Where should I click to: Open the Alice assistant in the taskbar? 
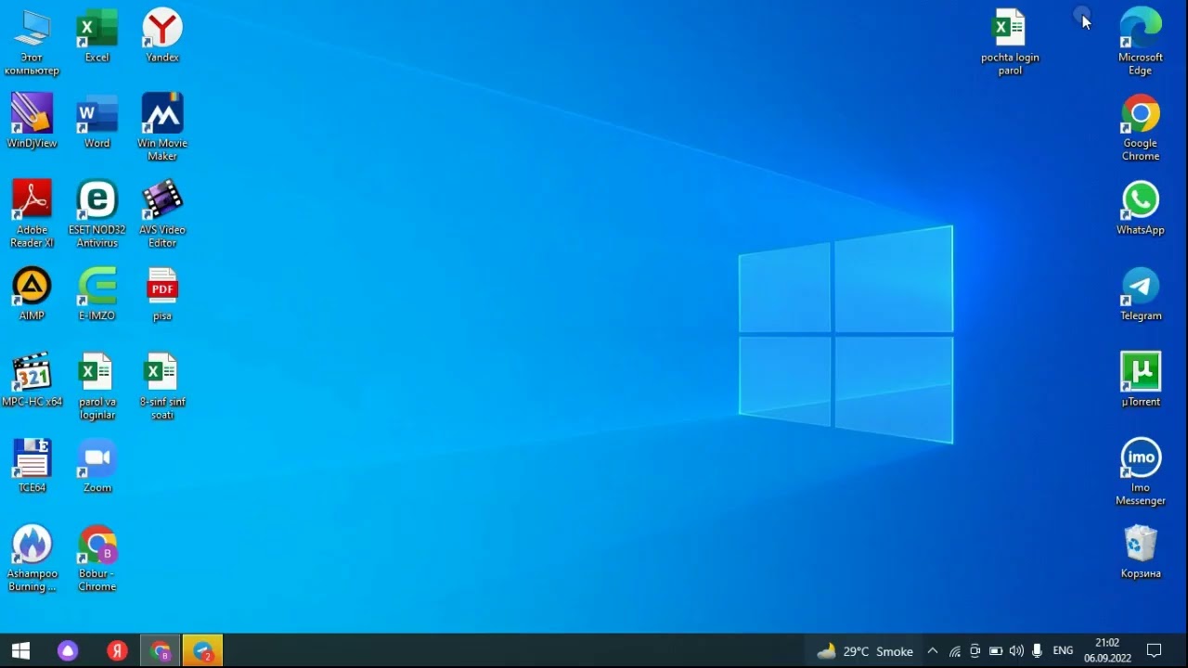pos(68,650)
